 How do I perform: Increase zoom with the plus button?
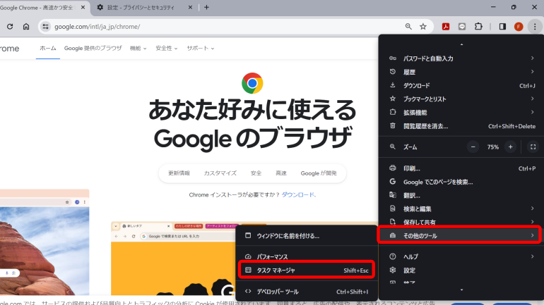tap(510, 147)
